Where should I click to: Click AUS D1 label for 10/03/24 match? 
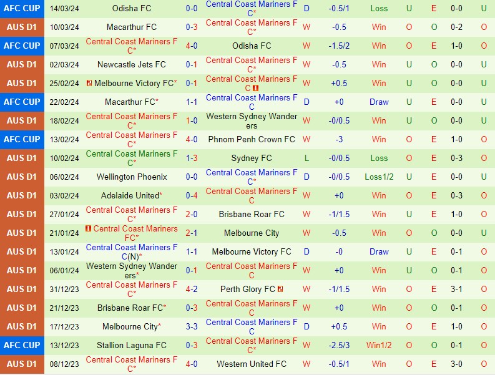tap(22, 27)
